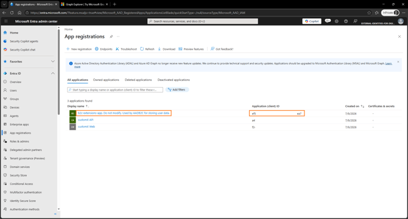Click the left navigation vertical scrollbar
408x219 pixels.
tap(58, 72)
